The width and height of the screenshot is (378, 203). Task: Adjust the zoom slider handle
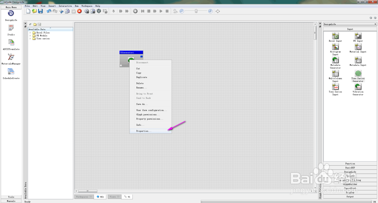(196, 11)
